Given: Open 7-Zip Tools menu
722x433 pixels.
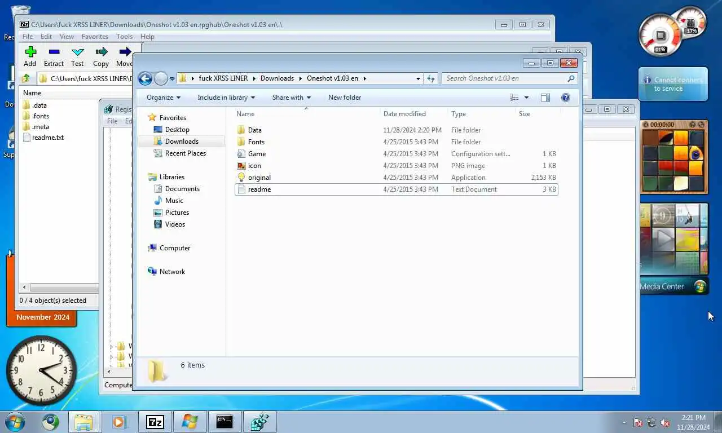Looking at the screenshot, I should pyautogui.click(x=124, y=37).
